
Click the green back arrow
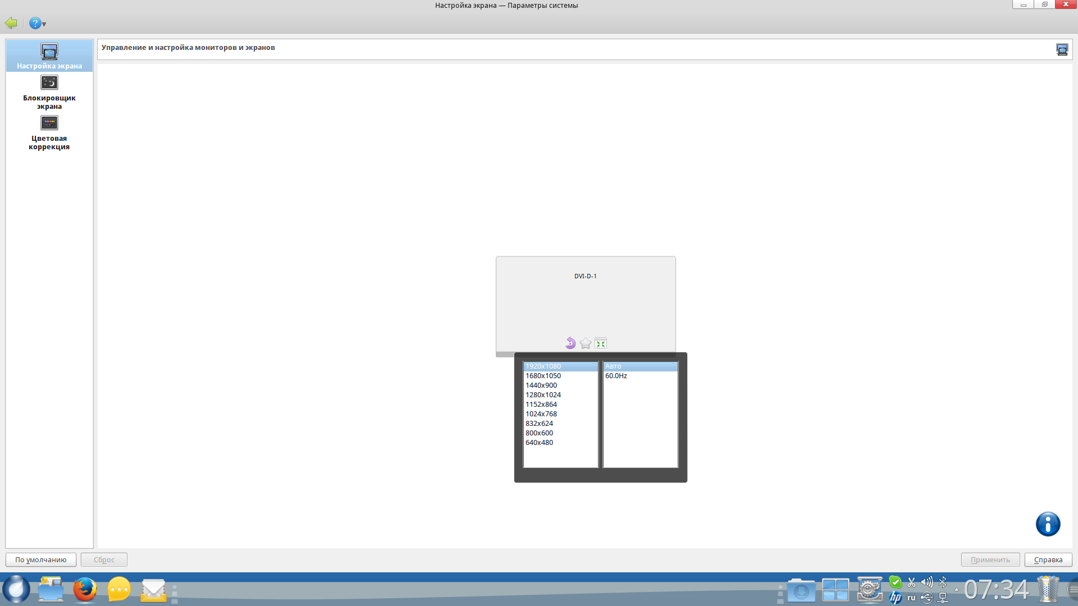pos(11,23)
